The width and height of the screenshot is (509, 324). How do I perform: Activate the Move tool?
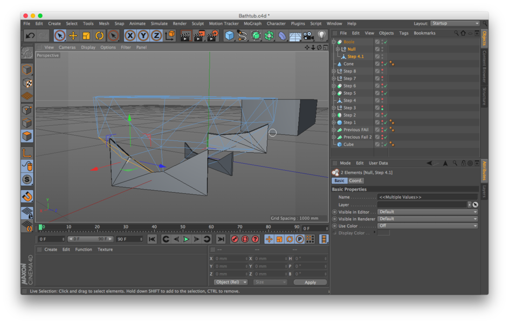click(x=73, y=36)
